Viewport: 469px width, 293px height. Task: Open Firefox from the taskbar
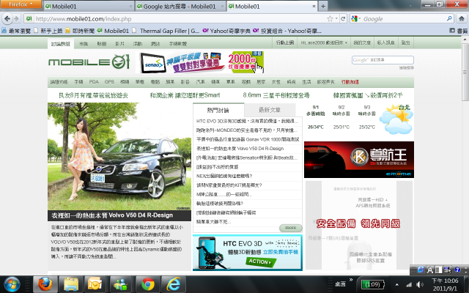pyautogui.click(x=45, y=284)
